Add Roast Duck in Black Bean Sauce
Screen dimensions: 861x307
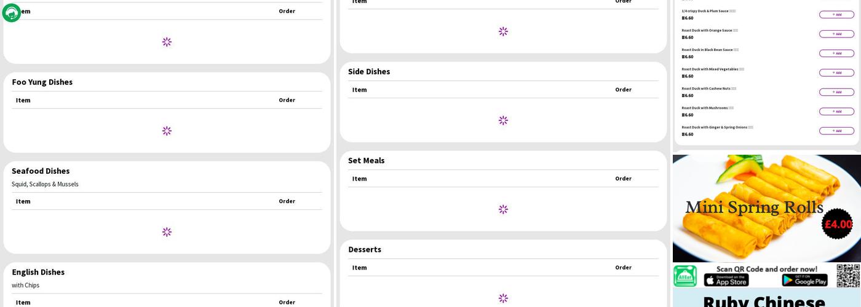[x=836, y=53]
